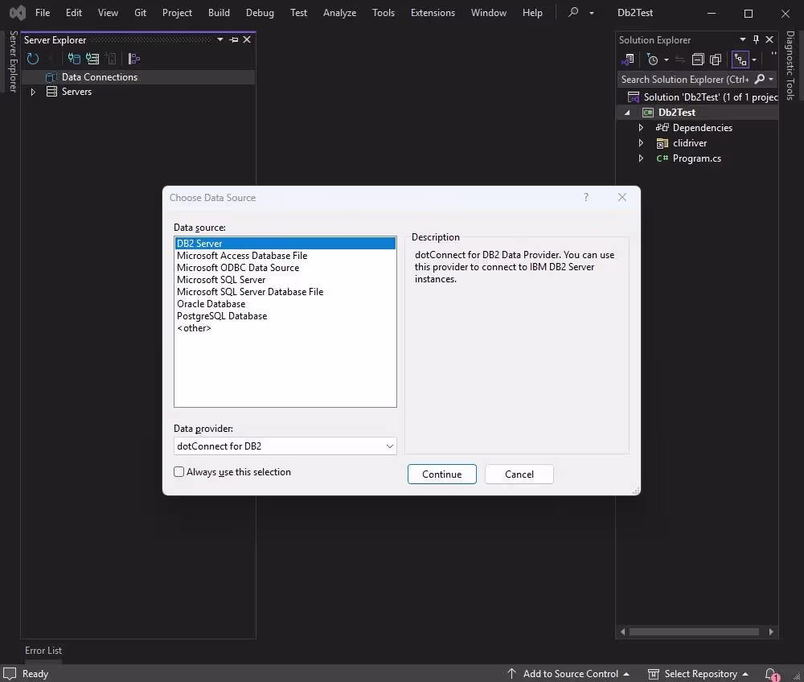Open the Tools menu
804x682 pixels.
(x=383, y=13)
